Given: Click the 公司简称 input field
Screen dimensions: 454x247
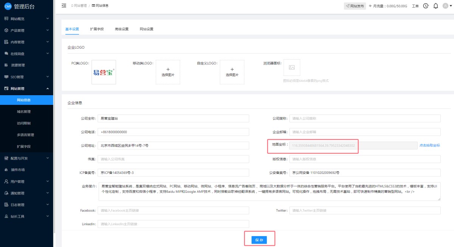Looking at the screenshot, I should click(365, 118).
